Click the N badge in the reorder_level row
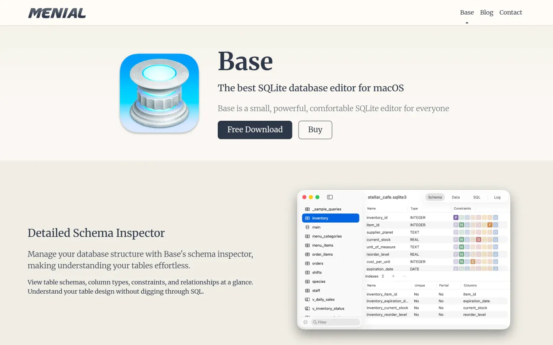 click(x=461, y=254)
